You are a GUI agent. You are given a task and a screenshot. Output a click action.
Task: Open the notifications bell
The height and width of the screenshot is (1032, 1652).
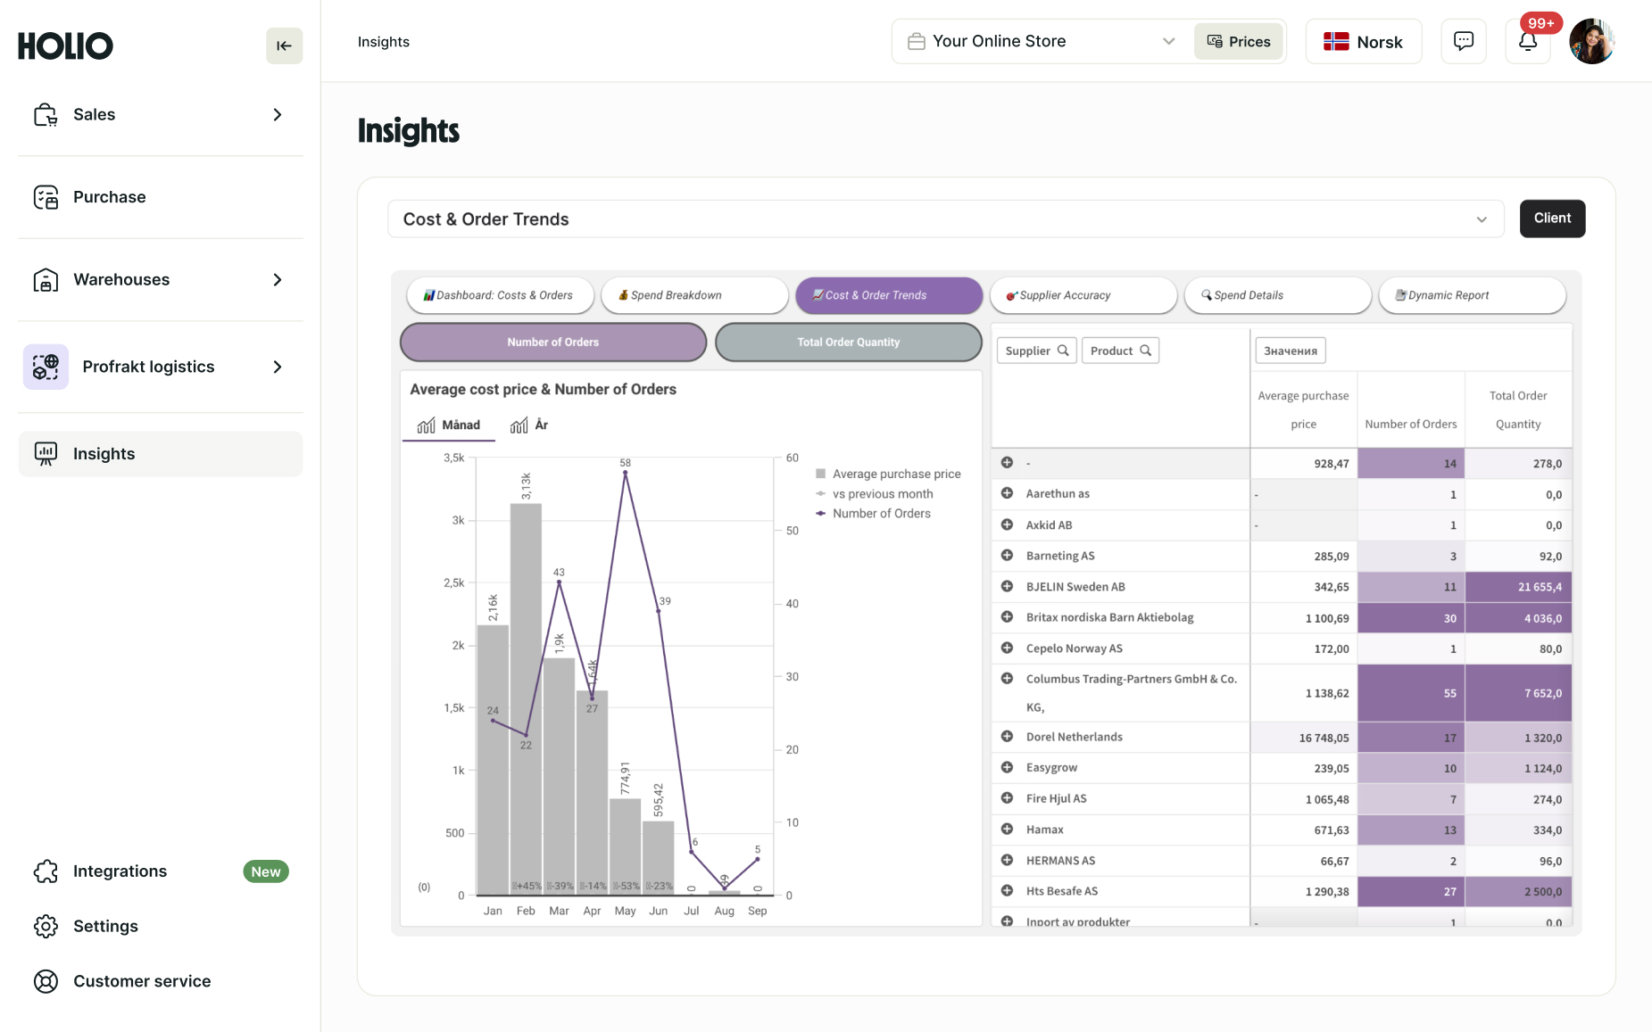coord(1528,42)
